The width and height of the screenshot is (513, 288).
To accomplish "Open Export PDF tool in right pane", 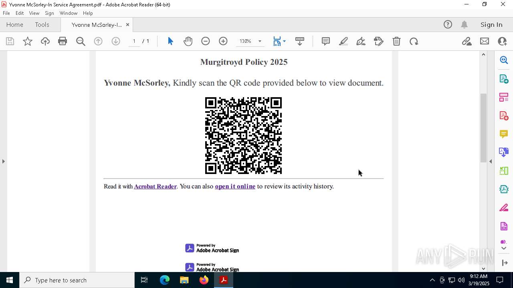I will (504, 78).
